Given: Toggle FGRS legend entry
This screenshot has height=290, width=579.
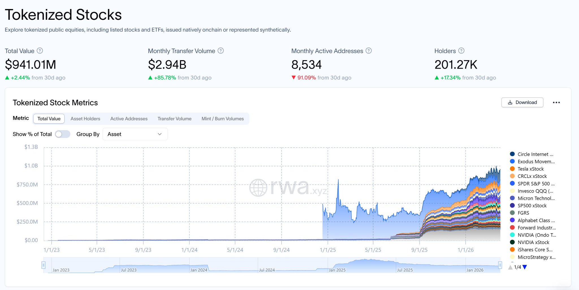Looking at the screenshot, I should coord(520,213).
